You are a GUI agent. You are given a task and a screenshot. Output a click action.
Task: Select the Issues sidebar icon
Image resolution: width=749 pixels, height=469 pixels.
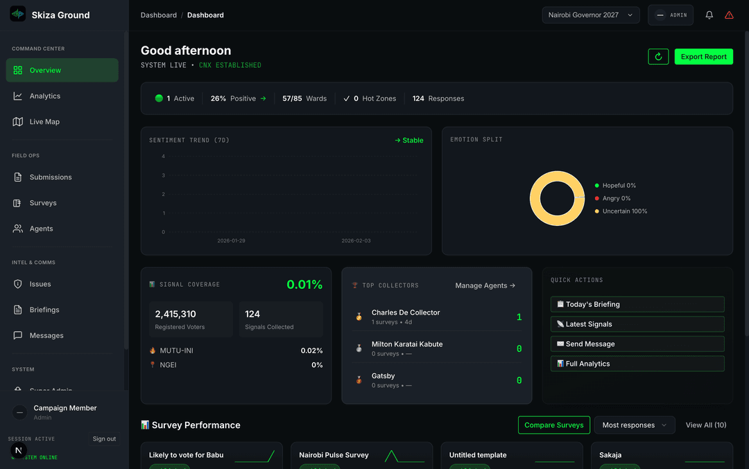point(17,283)
